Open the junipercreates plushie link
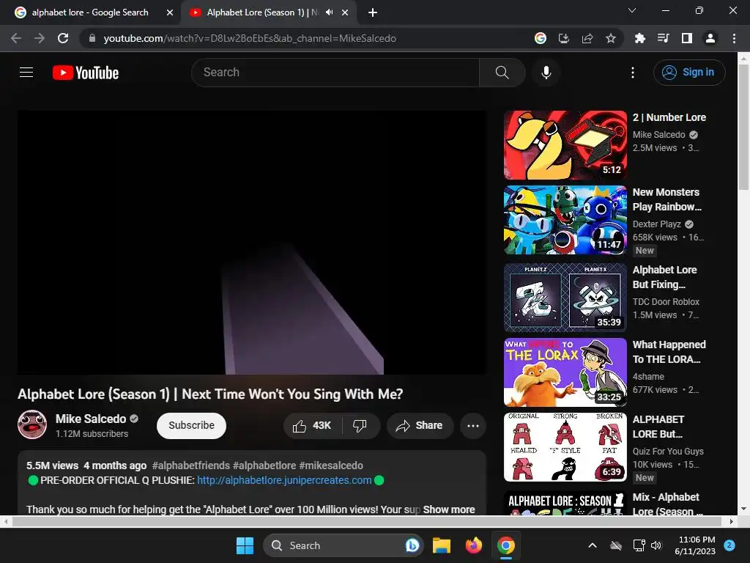The width and height of the screenshot is (750, 563). (x=284, y=480)
